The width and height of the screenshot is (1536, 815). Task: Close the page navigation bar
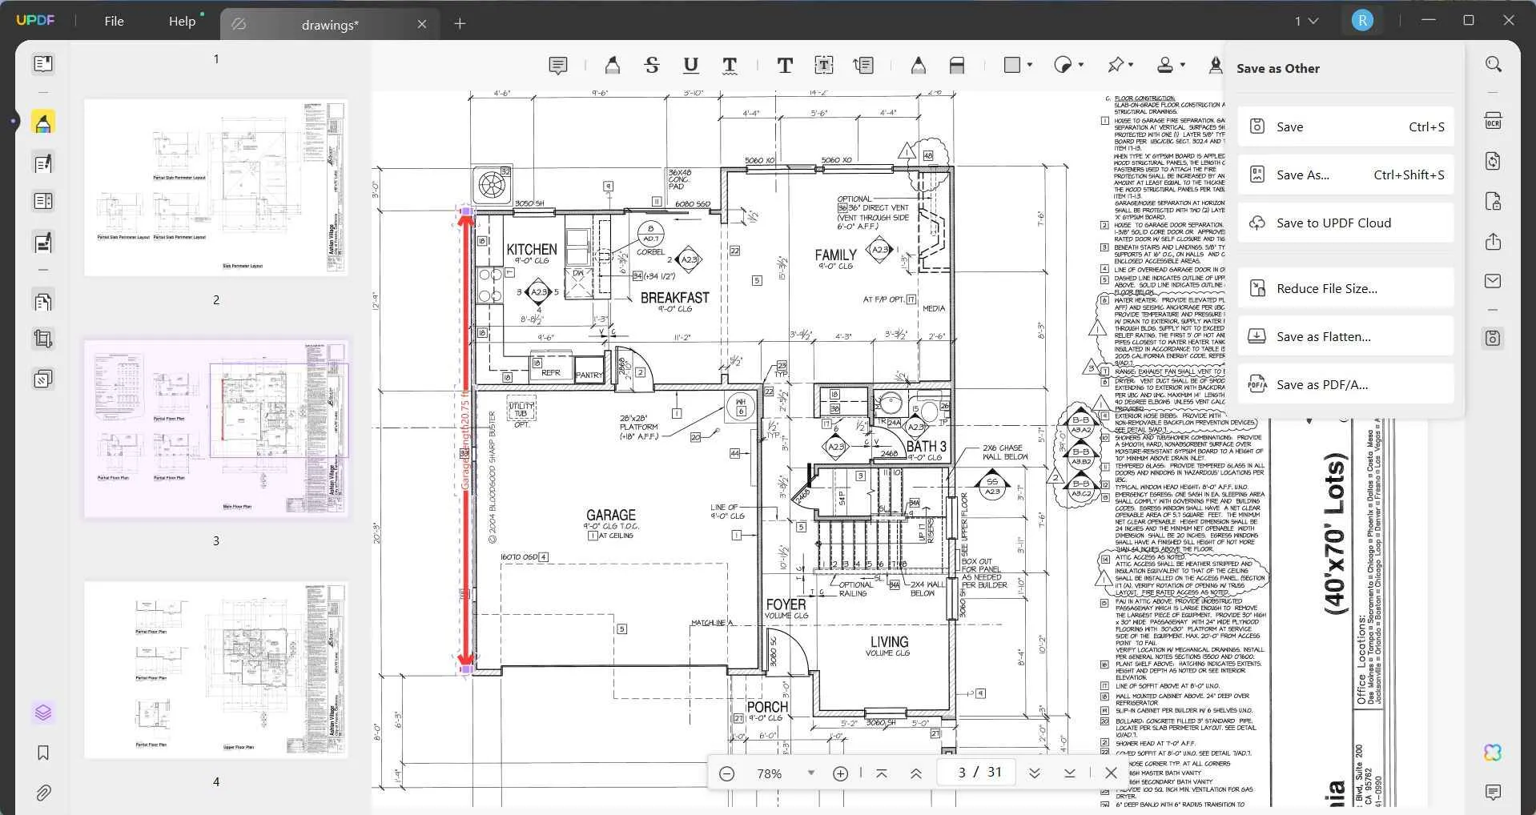point(1111,773)
